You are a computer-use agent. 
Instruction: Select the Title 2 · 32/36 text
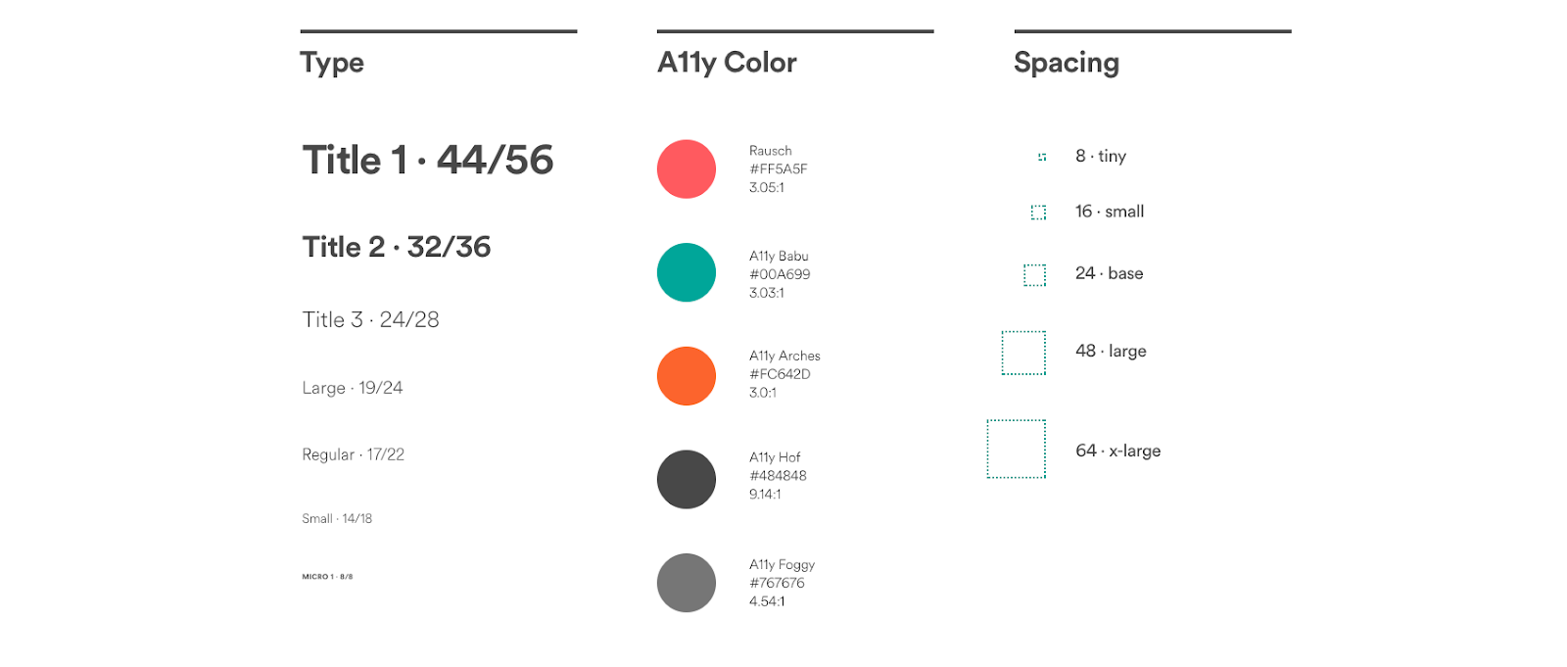pyautogui.click(x=397, y=247)
